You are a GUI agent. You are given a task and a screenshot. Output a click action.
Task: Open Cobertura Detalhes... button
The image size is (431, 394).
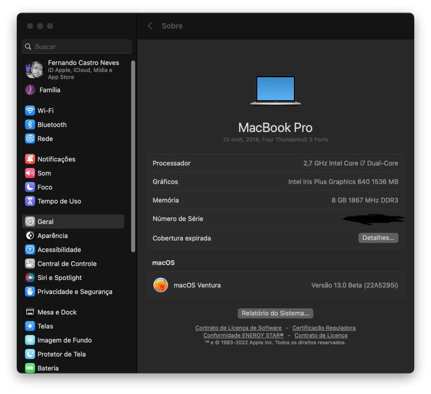tap(378, 237)
